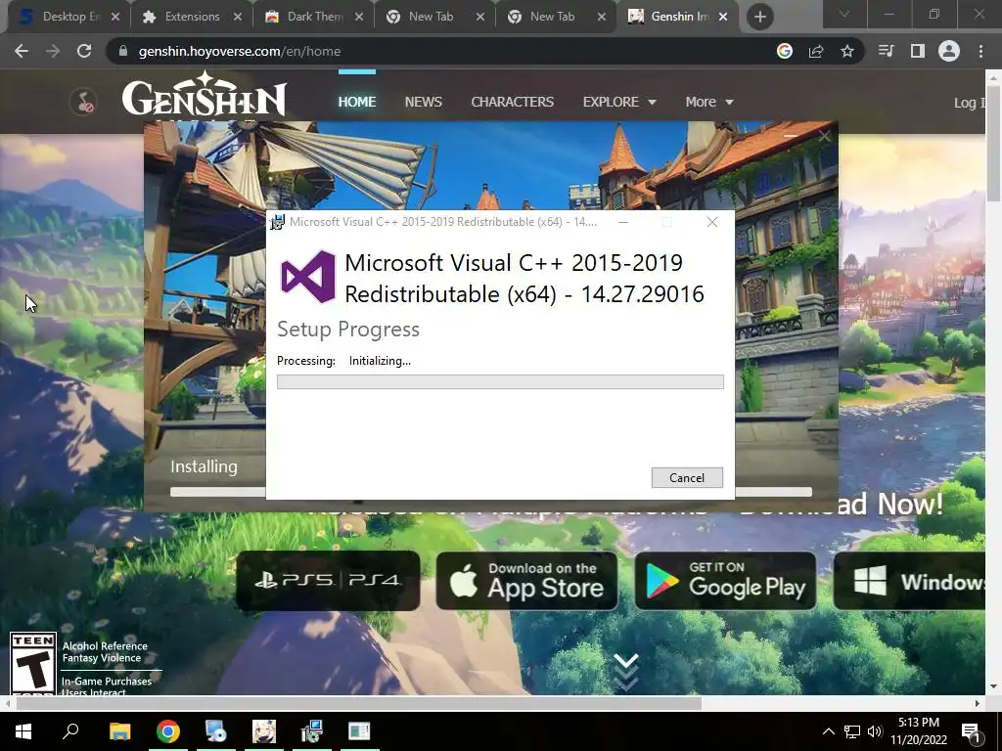Switch to the Extensions tab

coord(192,17)
